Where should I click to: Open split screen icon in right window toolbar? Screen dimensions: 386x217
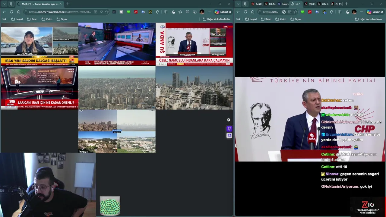pyautogui.click(x=340, y=12)
